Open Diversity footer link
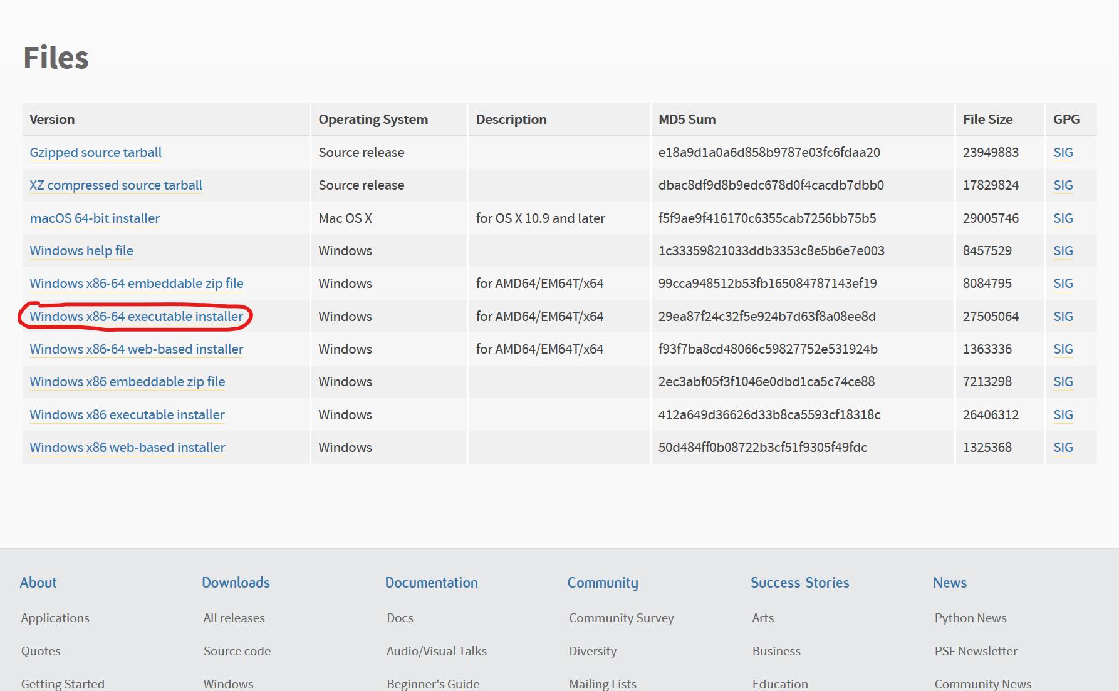Viewport: 1119px width, 691px height. (593, 651)
